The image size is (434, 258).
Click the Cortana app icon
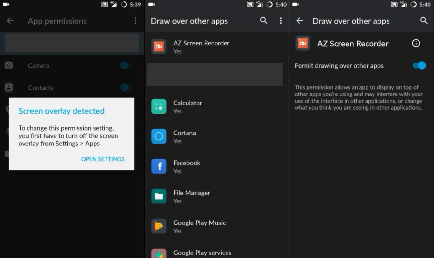(x=159, y=136)
